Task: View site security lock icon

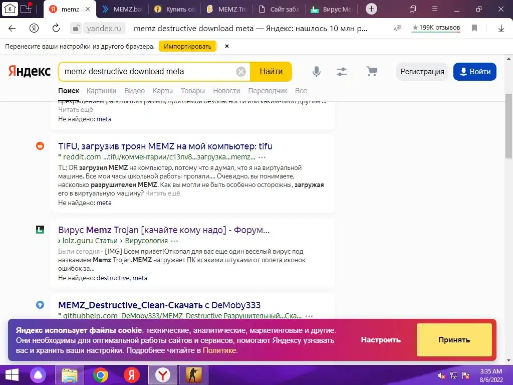Action: pos(76,29)
